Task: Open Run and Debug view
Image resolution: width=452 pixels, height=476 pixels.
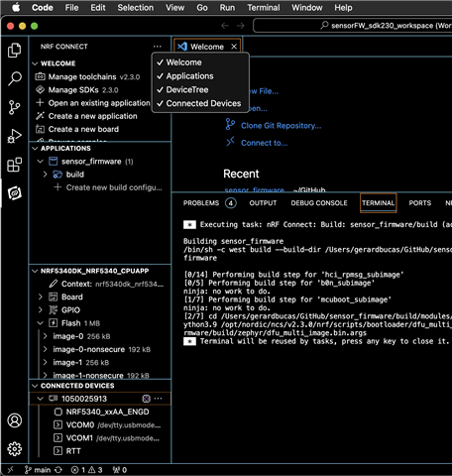Action: 15,136
